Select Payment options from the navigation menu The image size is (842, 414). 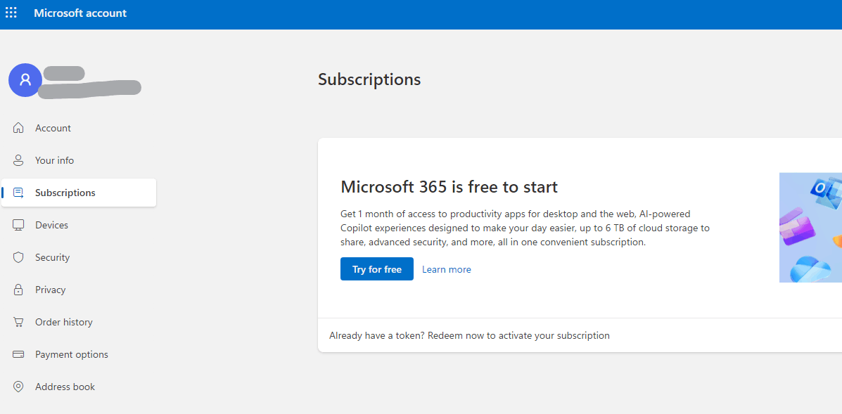72,354
